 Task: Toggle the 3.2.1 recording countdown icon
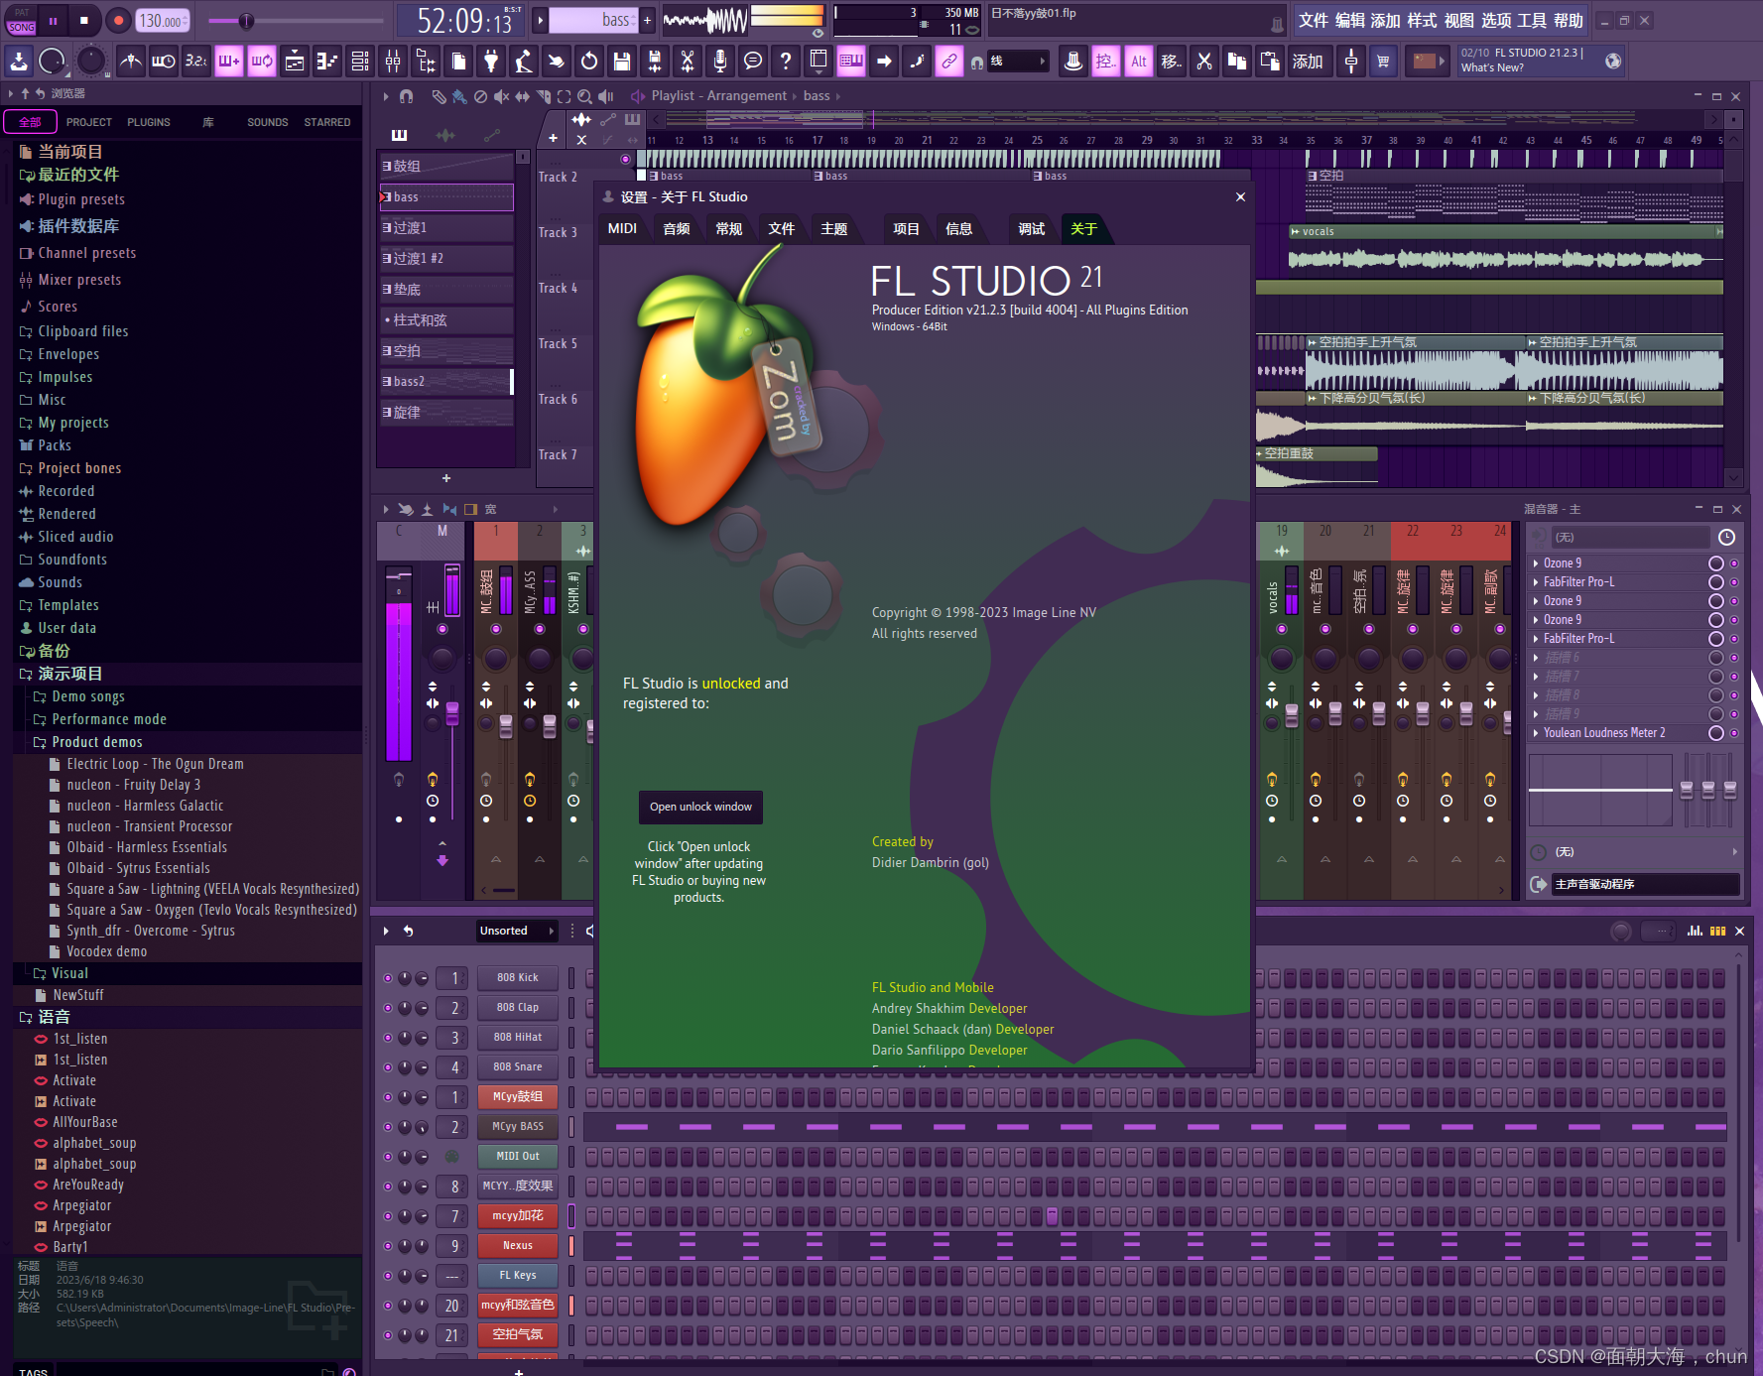pos(195,62)
